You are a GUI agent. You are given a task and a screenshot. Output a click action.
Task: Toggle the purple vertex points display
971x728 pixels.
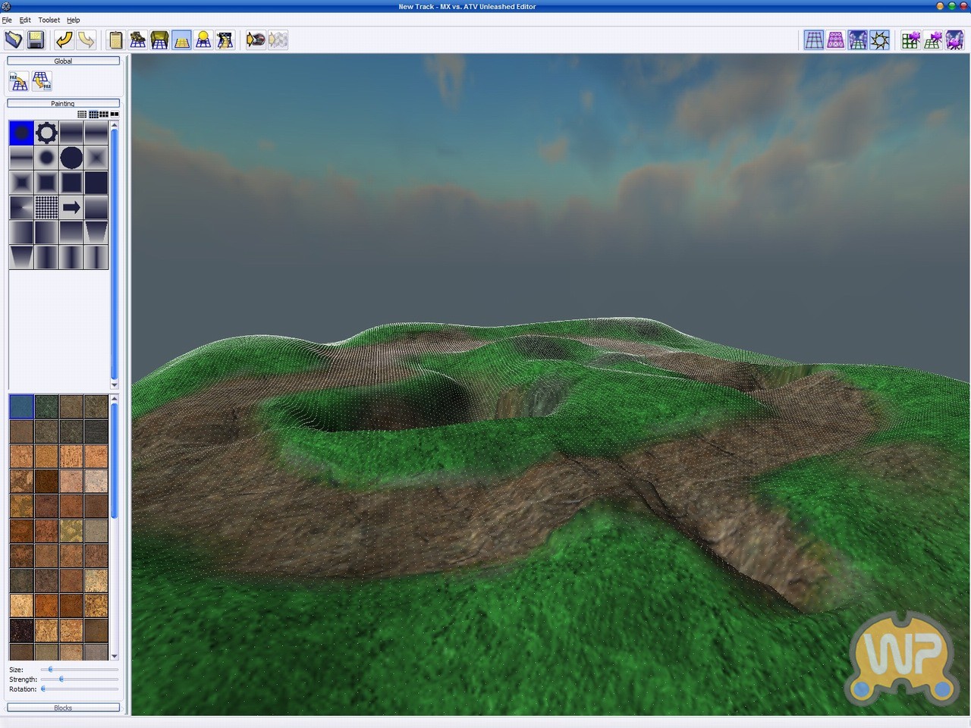[836, 40]
